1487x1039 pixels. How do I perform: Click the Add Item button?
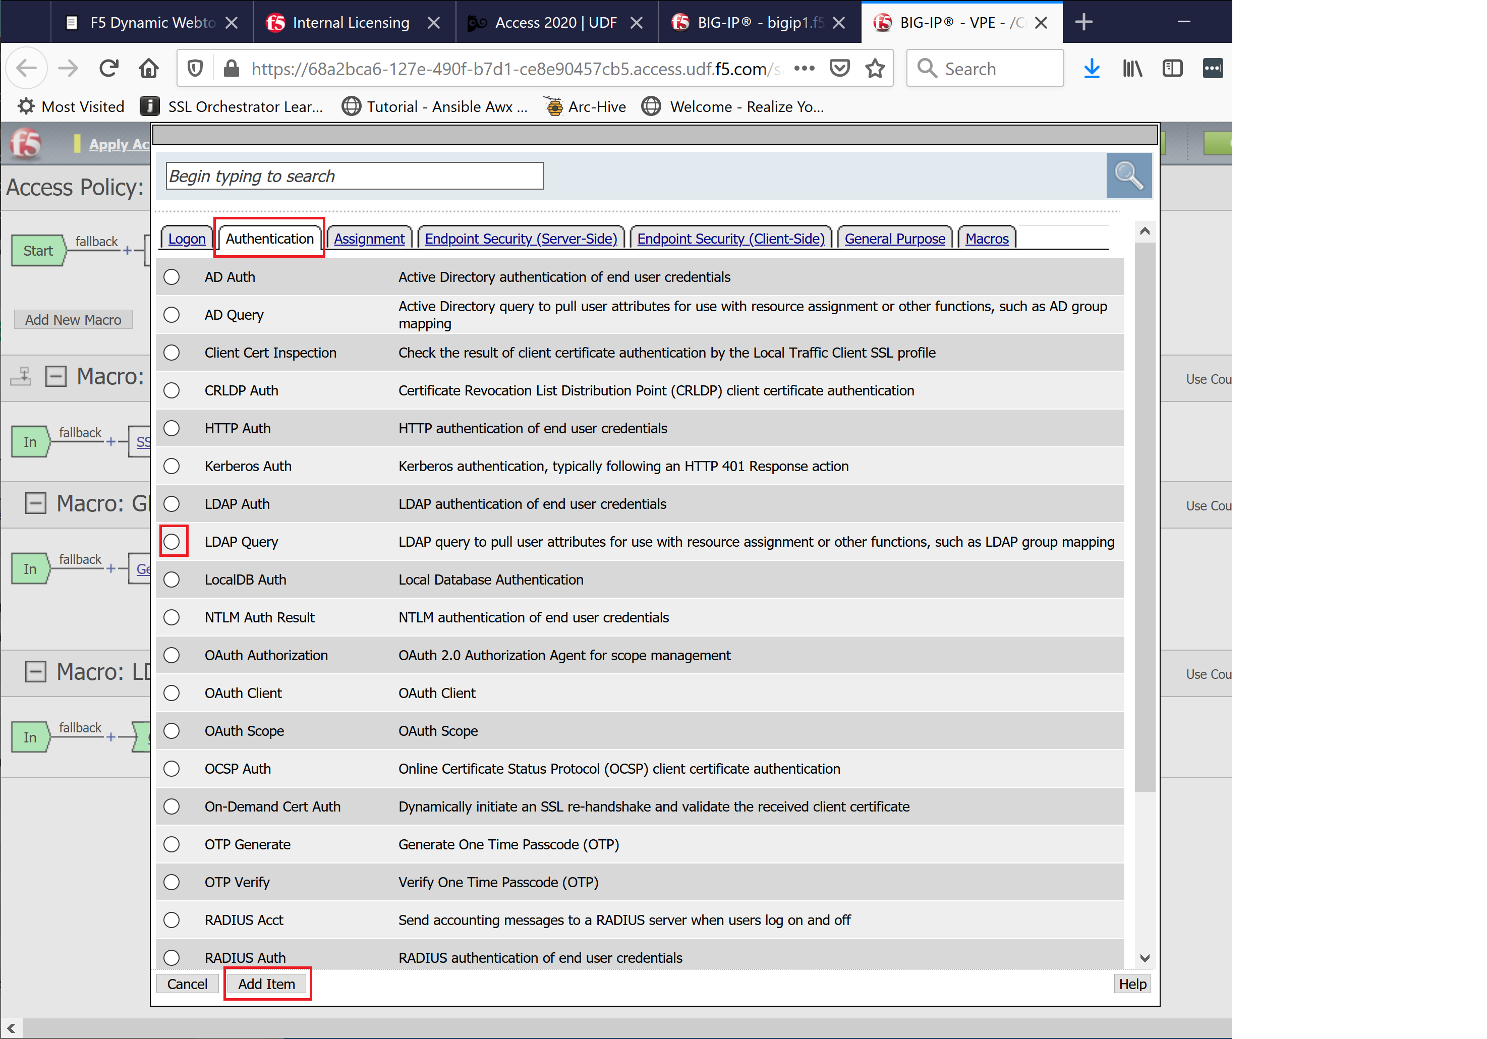pos(267,984)
